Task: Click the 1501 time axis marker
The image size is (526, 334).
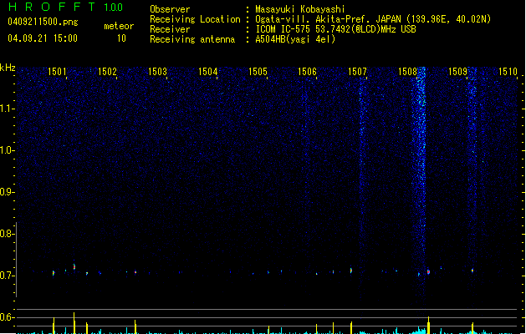Action: 57,72
